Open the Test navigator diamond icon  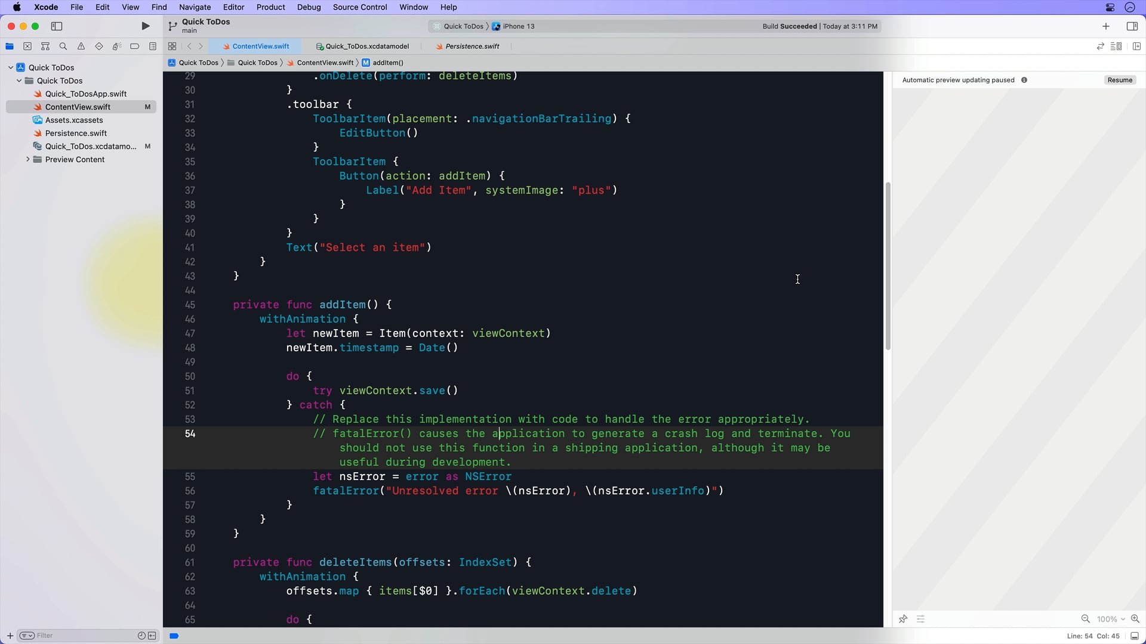(99, 47)
